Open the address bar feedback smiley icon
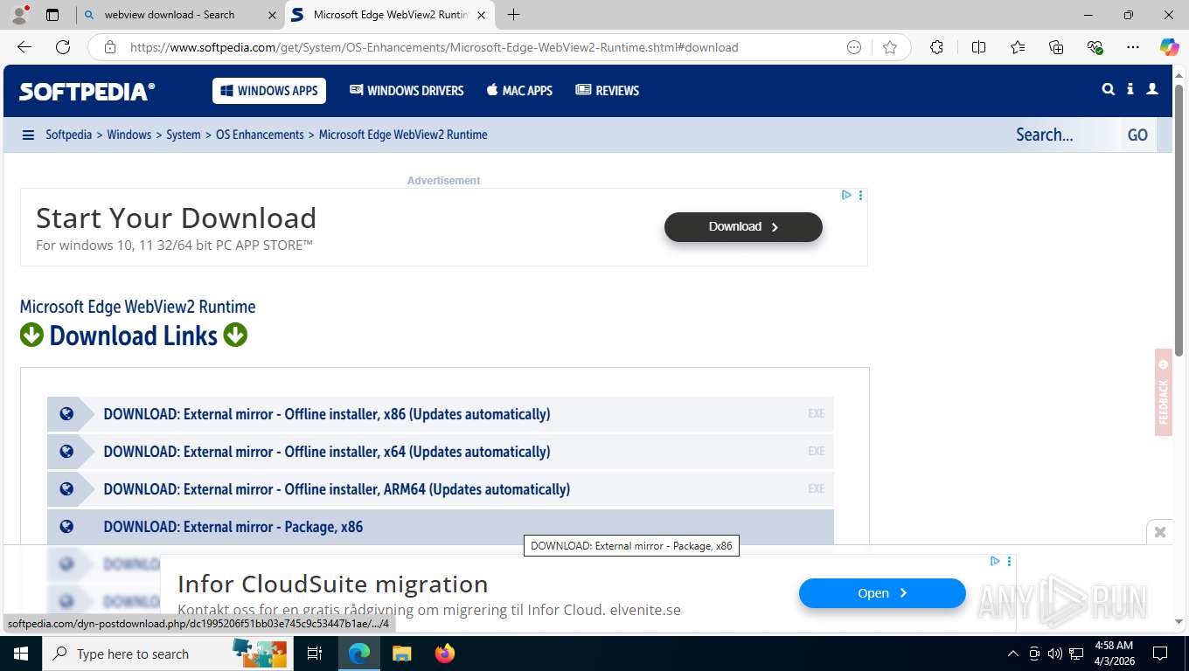The image size is (1189, 671). [854, 47]
